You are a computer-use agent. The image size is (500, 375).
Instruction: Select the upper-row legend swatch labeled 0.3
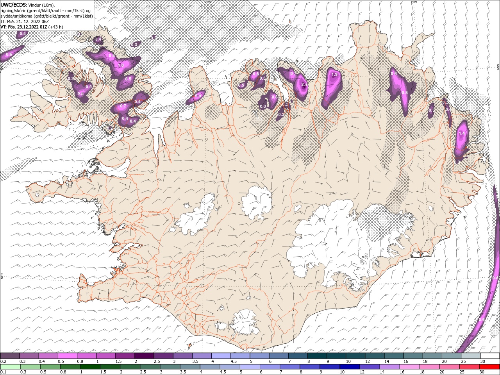tap(29, 356)
